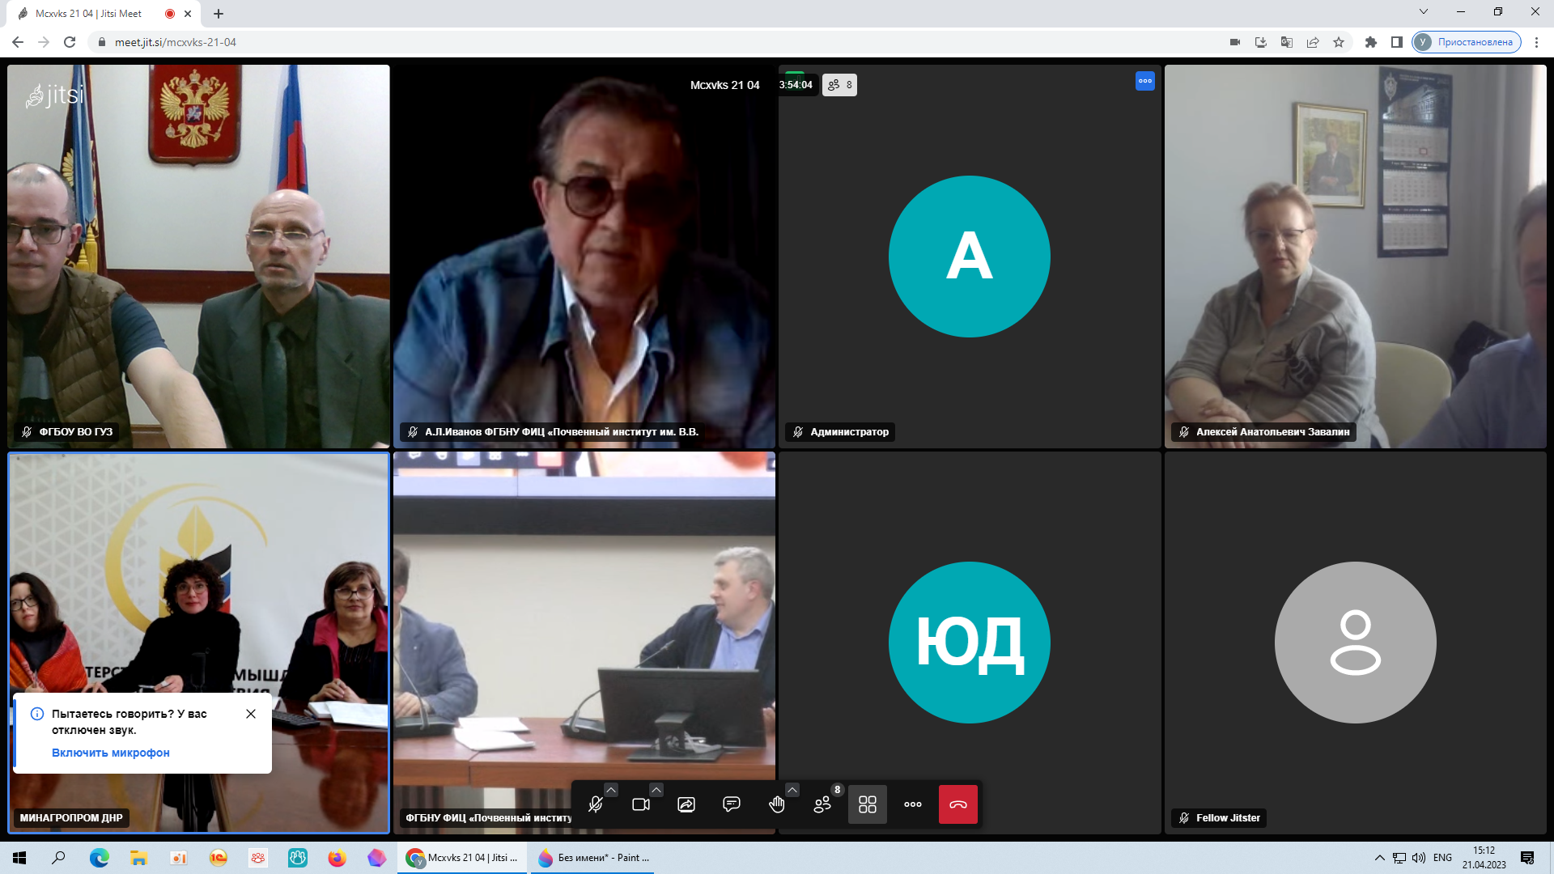The height and width of the screenshot is (874, 1554).
Task: Toggle the camera in the toolbar
Action: [x=641, y=804]
